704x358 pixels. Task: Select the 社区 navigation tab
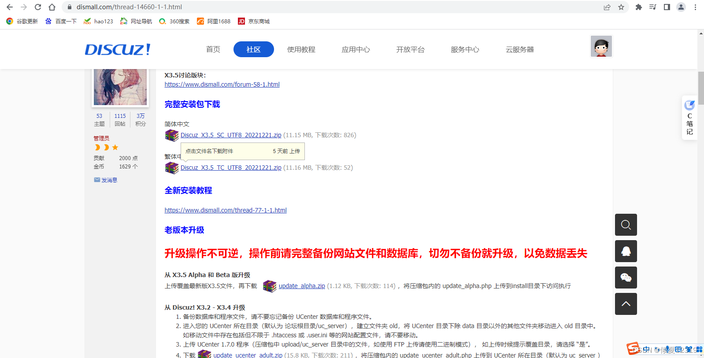coord(254,49)
